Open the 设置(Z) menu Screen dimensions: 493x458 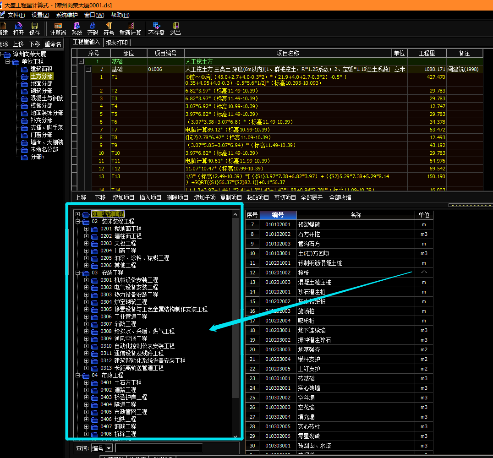40,15
